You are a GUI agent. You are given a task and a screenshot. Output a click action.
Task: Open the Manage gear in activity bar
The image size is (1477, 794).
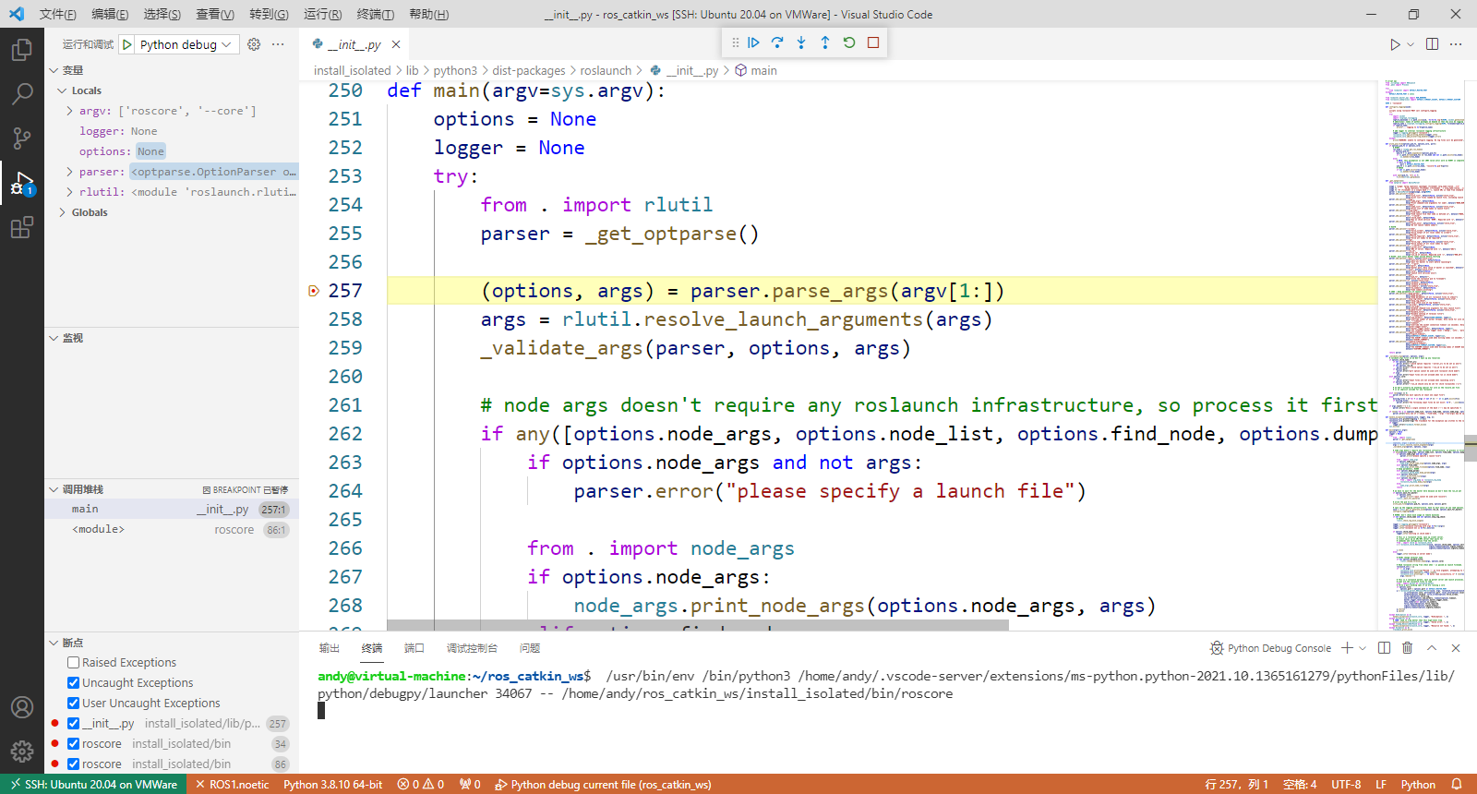22,752
